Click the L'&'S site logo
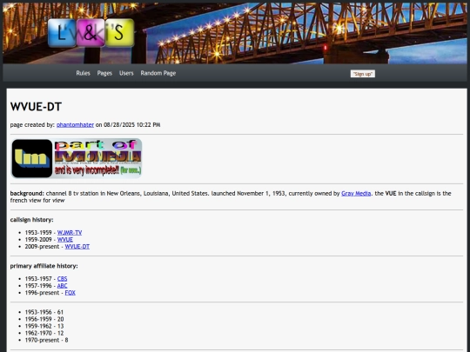Viewport: 470px width, 352px height. tap(91, 33)
